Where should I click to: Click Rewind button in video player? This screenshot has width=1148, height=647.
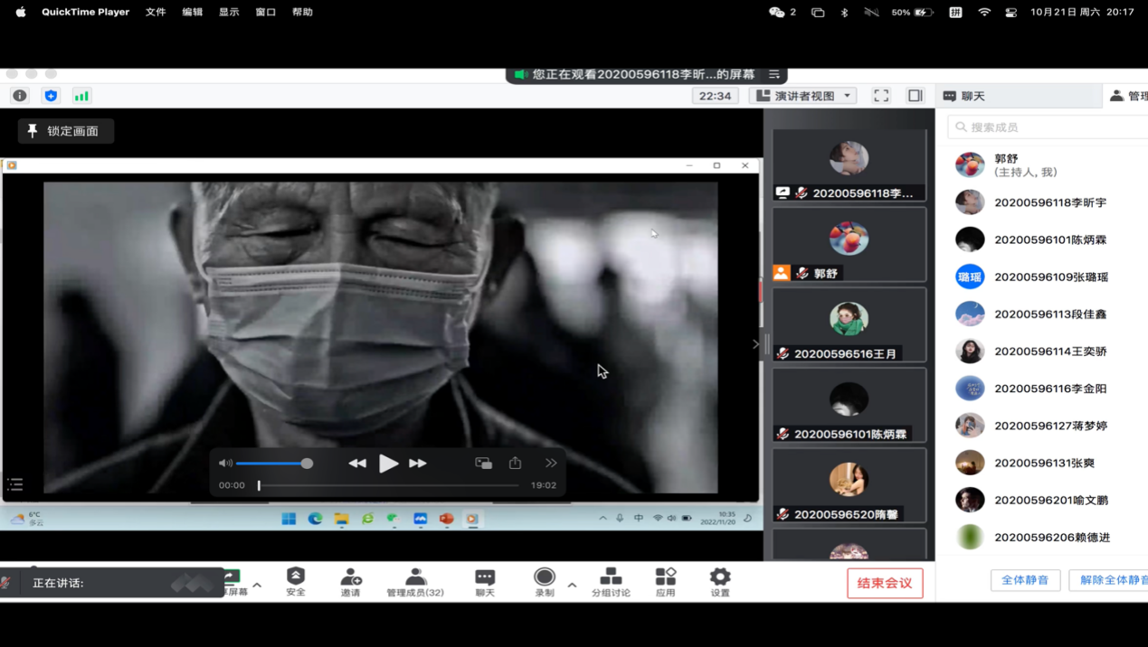pos(357,463)
